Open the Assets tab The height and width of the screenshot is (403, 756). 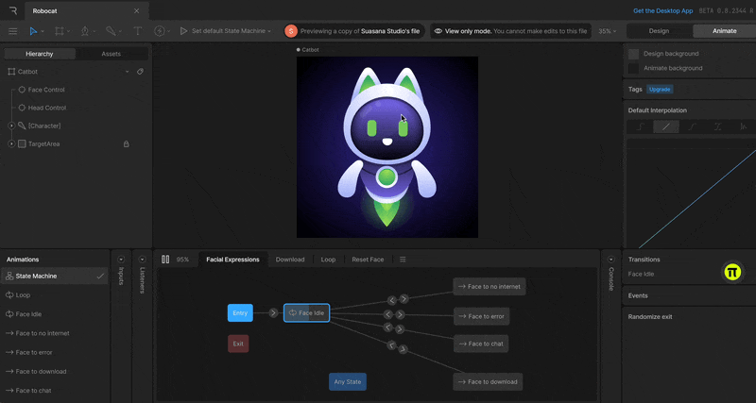pos(111,54)
